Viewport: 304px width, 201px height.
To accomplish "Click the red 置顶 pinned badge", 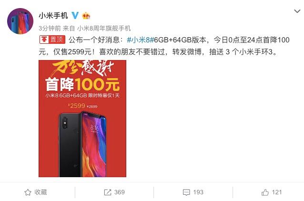I will click(52, 40).
